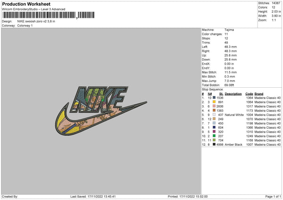
Task: Click the green swatch for stop 10
Action: click(214, 136)
